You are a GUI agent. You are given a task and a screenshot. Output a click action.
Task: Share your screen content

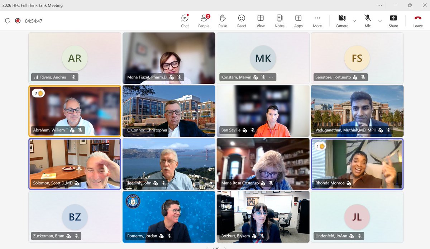pos(393,21)
